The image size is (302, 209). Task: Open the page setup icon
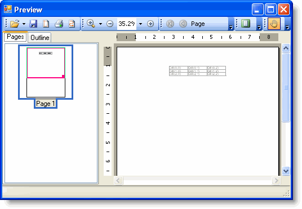[46, 24]
